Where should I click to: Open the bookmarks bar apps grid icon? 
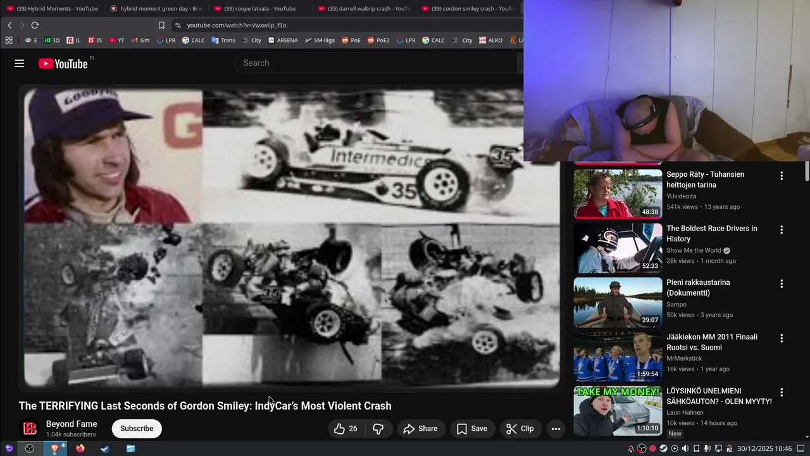[9, 40]
